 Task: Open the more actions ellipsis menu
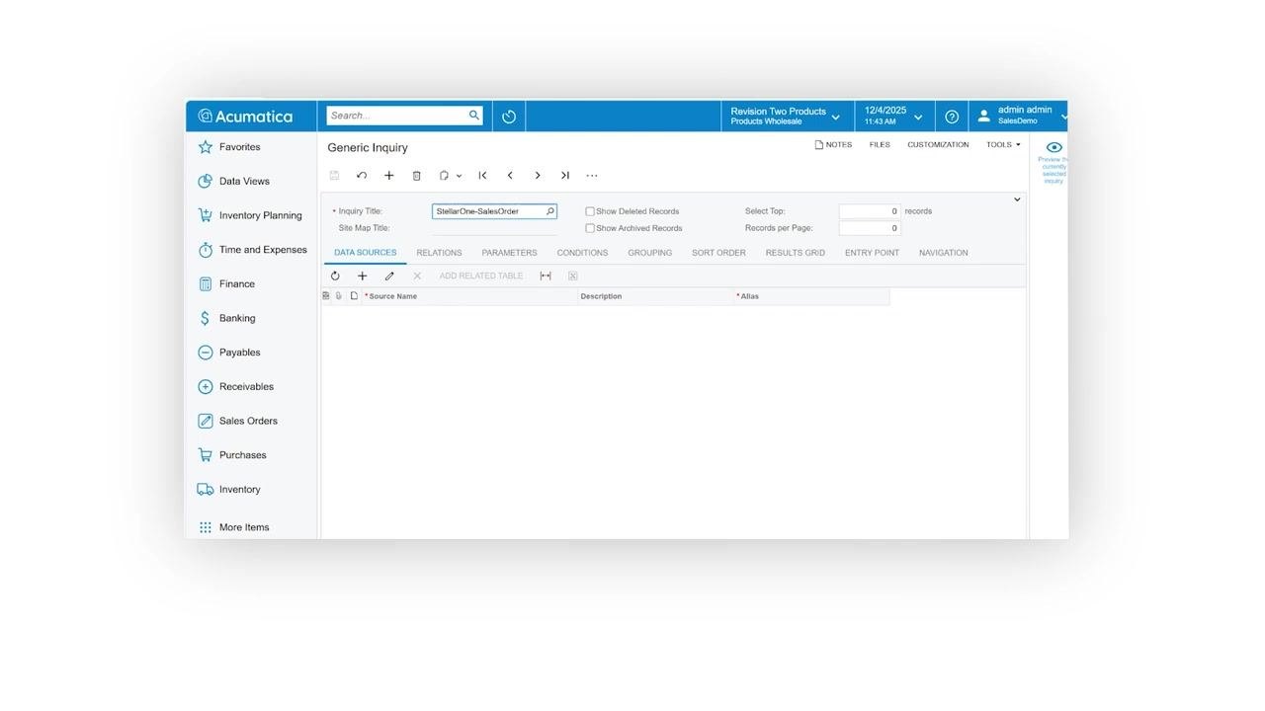click(592, 176)
